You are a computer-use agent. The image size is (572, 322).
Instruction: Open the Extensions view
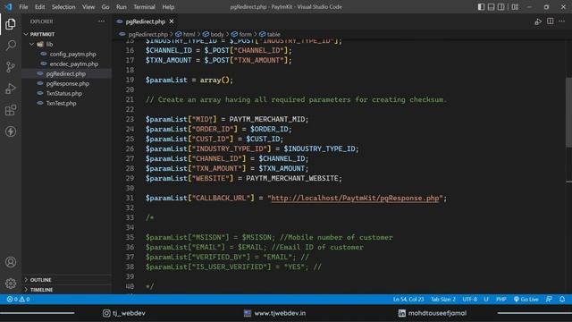pos(11,110)
